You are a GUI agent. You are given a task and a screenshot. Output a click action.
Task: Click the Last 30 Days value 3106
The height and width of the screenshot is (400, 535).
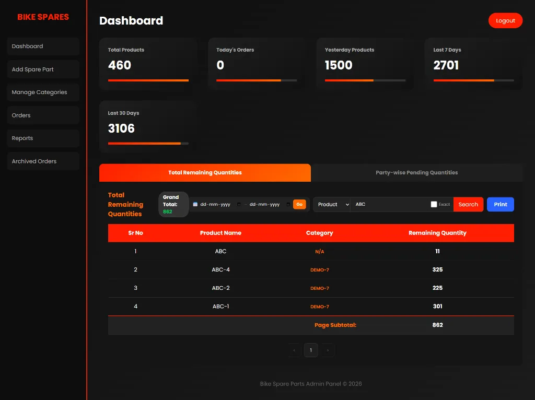(121, 128)
